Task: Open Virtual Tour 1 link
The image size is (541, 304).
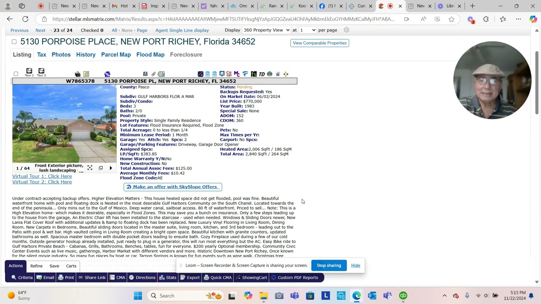Action: tap(42, 176)
